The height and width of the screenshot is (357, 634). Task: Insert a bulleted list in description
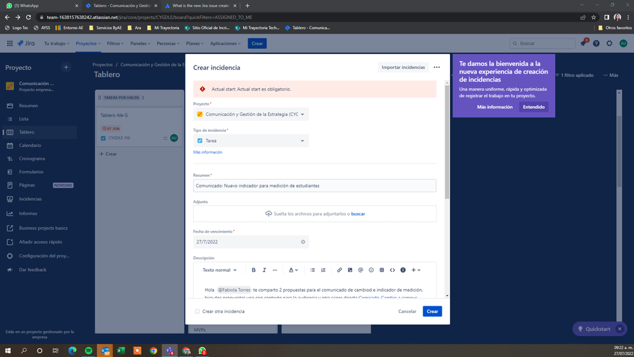pyautogui.click(x=312, y=269)
